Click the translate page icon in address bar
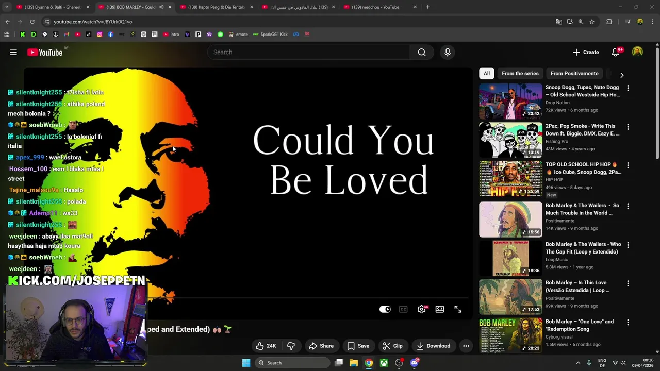Viewport: 660px width, 371px height. click(558, 22)
